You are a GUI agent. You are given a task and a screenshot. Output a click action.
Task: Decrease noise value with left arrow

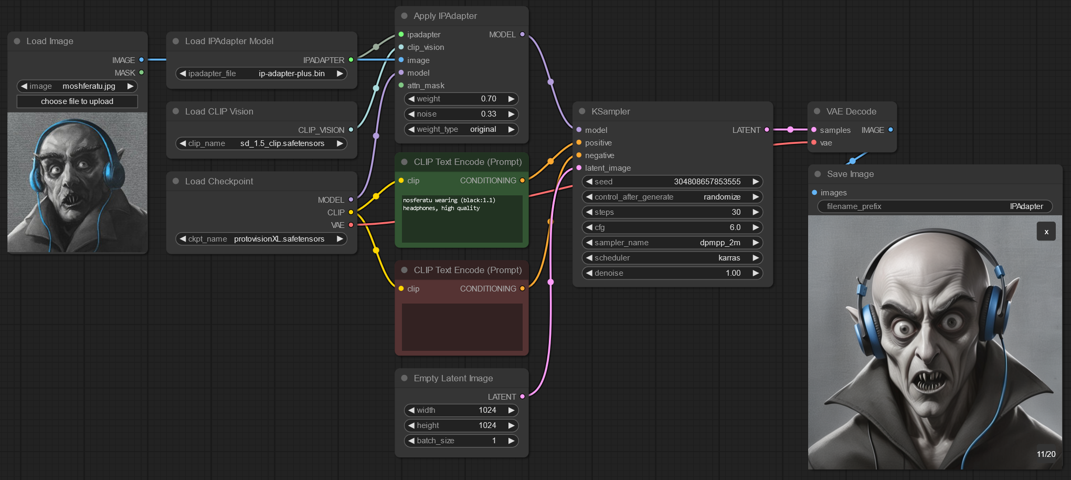(411, 114)
